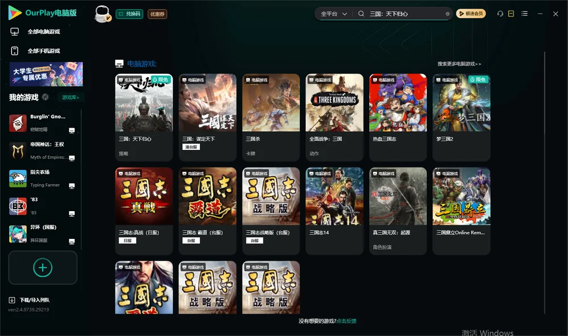Screen dimensions: 568x336
Task: Clear the search box text
Action: click(448, 14)
